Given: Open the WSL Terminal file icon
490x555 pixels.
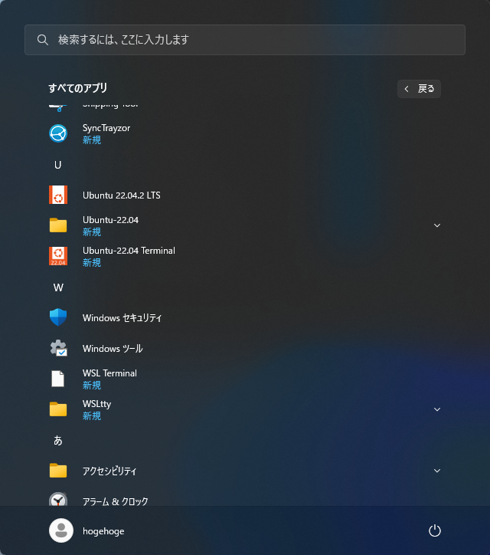Looking at the screenshot, I should coord(58,379).
